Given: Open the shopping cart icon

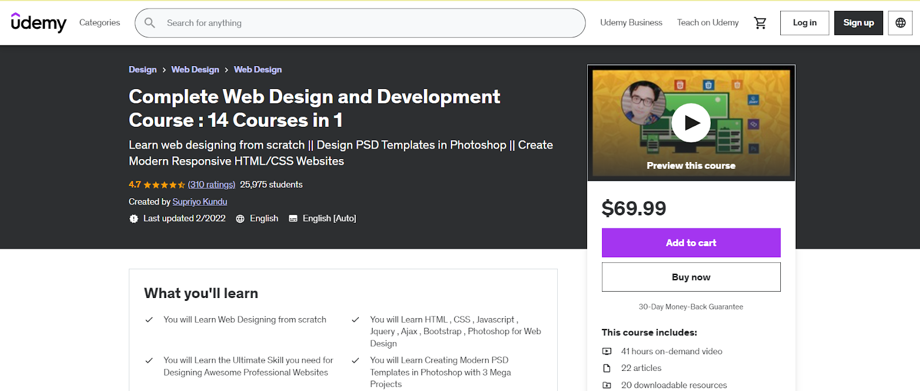Looking at the screenshot, I should [x=760, y=23].
